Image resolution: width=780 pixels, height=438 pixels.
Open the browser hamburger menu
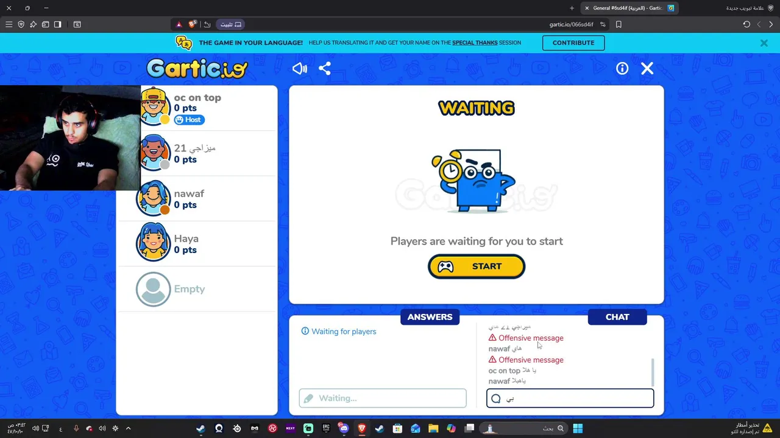point(9,24)
